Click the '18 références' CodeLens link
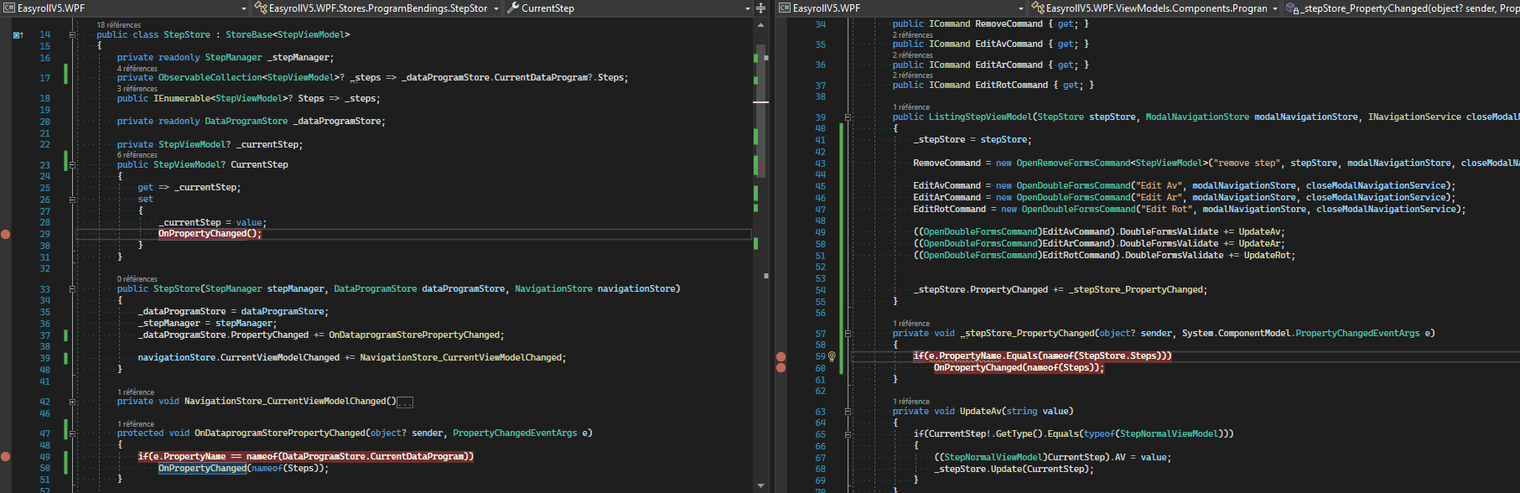The height and width of the screenshot is (493, 1520). click(118, 25)
